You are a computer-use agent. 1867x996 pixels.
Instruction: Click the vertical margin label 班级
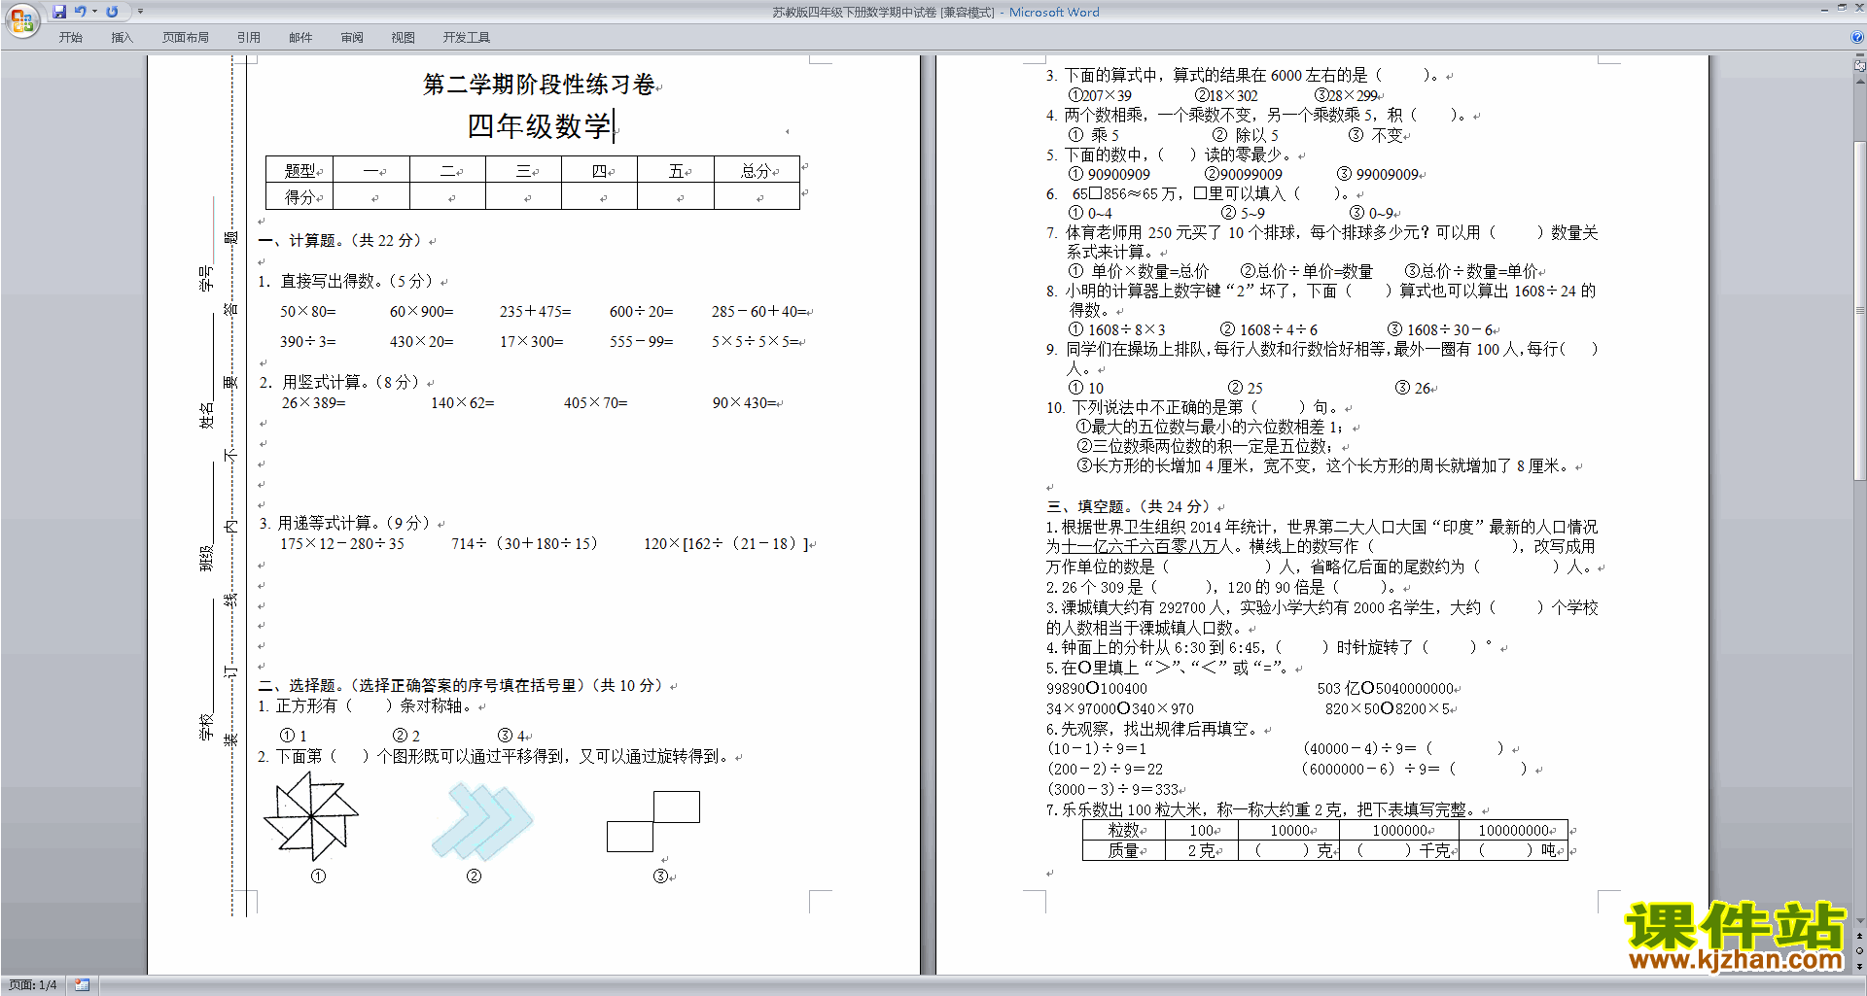(205, 559)
